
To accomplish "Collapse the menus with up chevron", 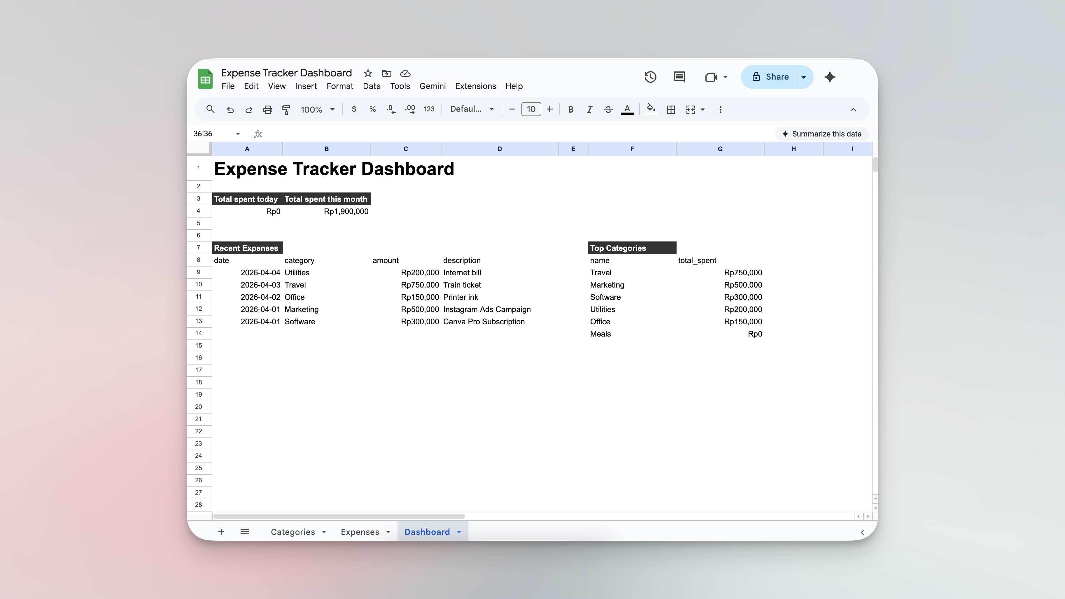I will point(853,110).
